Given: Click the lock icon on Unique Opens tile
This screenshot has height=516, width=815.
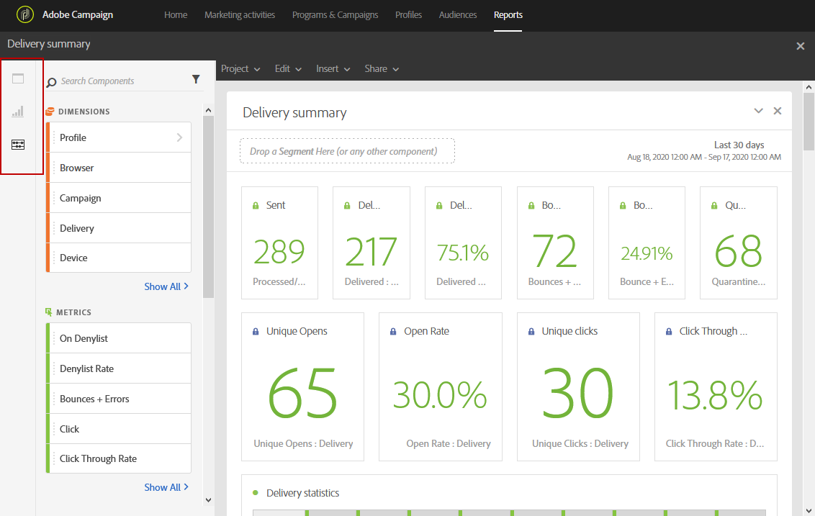Looking at the screenshot, I should (256, 332).
